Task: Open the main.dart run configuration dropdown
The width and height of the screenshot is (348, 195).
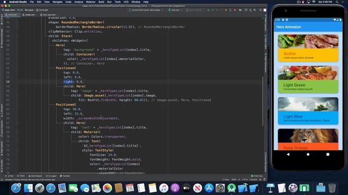Action: coord(175,10)
